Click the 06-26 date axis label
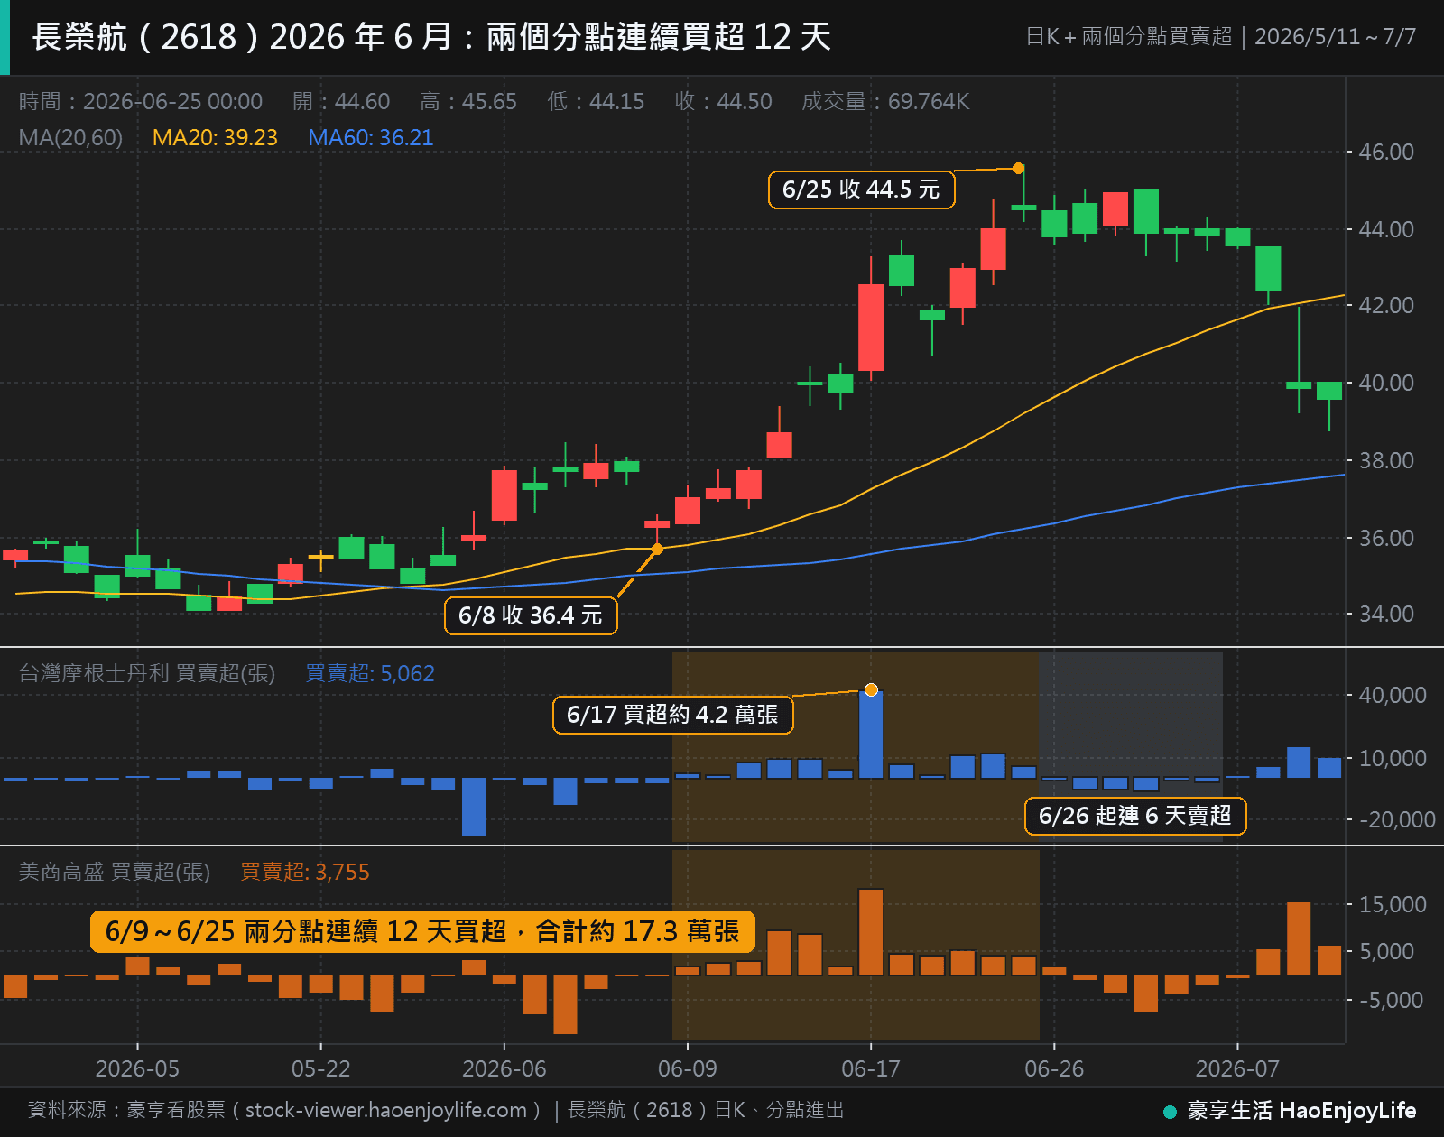Viewport: 1444px width, 1137px height. click(1054, 1068)
